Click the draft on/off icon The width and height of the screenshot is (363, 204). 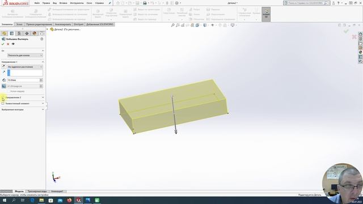(4, 86)
